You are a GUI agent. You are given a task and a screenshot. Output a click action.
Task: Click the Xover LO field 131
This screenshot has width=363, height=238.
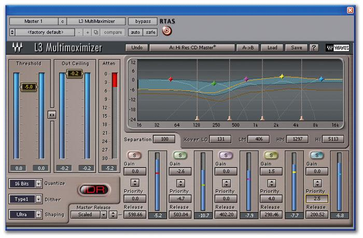click(221, 139)
